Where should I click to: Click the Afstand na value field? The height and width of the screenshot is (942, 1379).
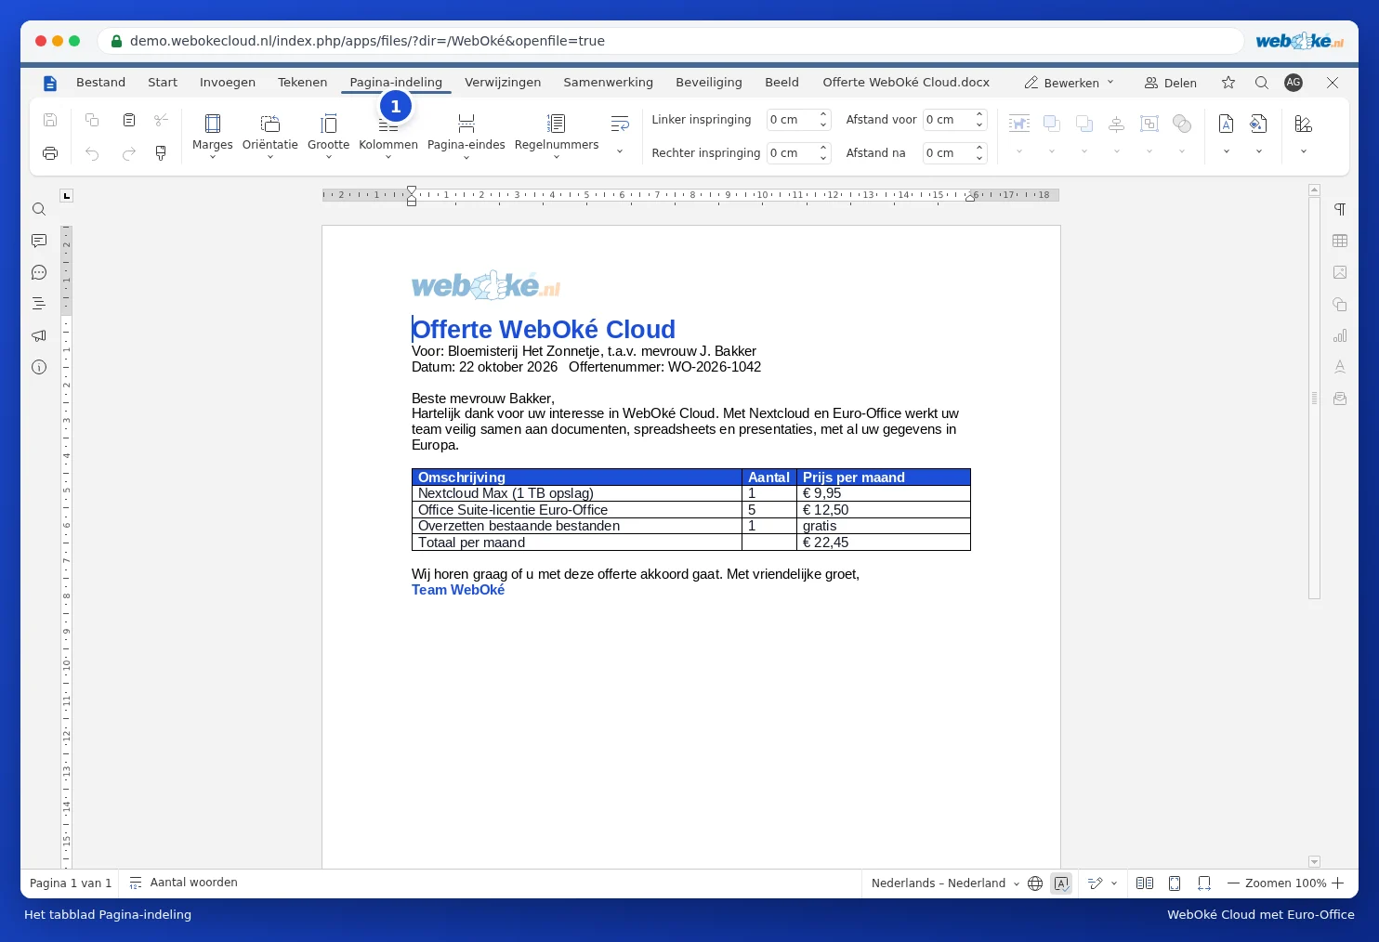coord(947,153)
